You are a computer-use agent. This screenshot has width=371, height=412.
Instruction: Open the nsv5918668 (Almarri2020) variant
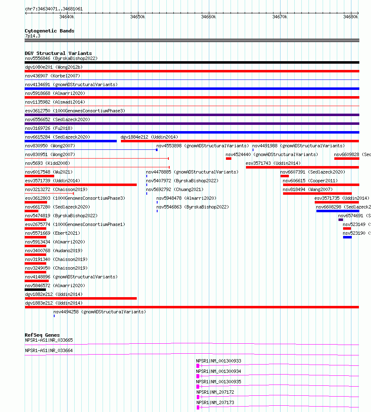[55, 93]
